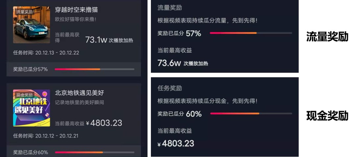Click the 奖励已瓜分 60% progress bar in 任务奖励 panel
The width and height of the screenshot is (355, 157).
point(251,113)
